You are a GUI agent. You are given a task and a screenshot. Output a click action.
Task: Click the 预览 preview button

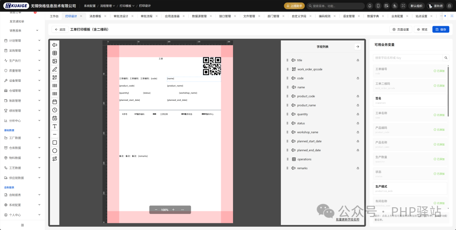pyautogui.click(x=422, y=30)
